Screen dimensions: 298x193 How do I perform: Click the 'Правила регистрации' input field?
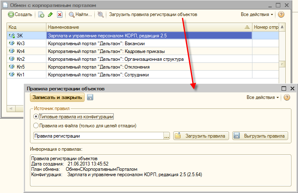[98, 136]
